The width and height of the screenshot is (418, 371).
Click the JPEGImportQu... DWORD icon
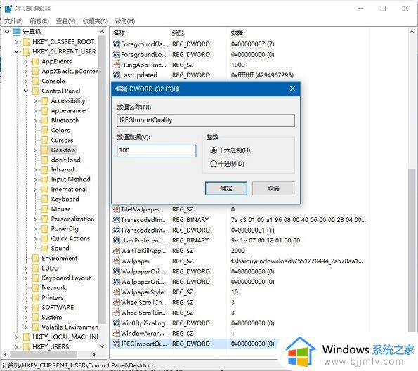[x=116, y=344]
